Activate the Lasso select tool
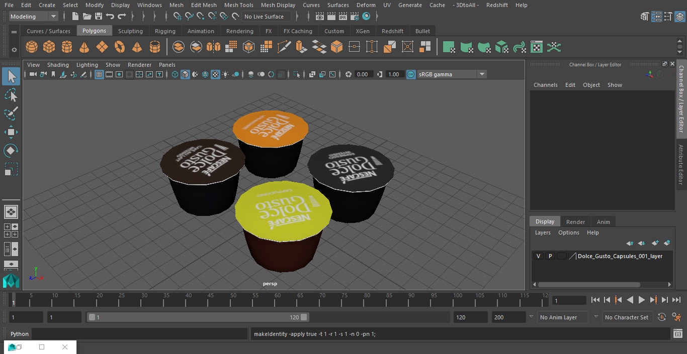The image size is (687, 354). 11,95
